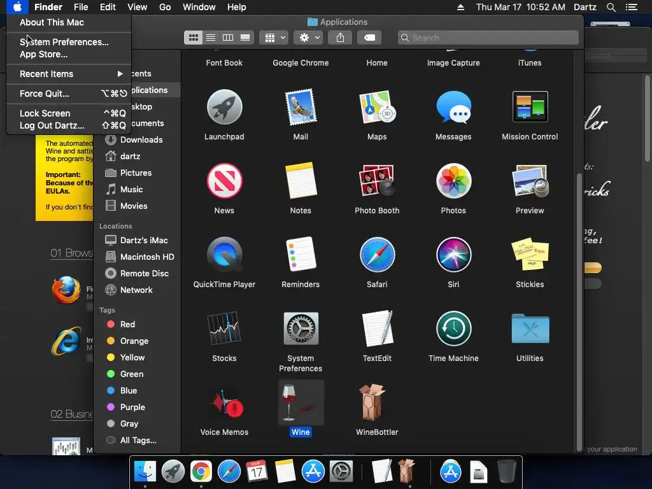
Task: Switch Finder to icon view
Action: click(x=194, y=38)
